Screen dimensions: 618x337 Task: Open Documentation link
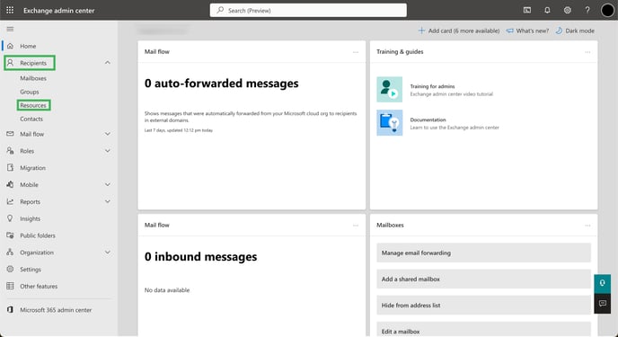click(428, 120)
